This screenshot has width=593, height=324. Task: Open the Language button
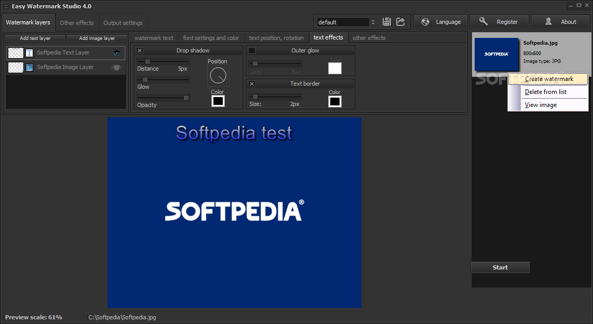coord(440,22)
